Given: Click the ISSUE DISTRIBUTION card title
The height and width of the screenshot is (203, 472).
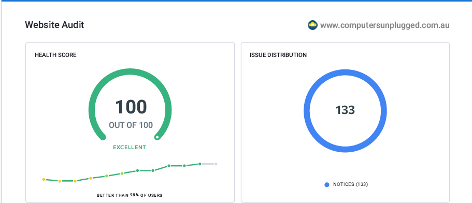Looking at the screenshot, I should pos(278,55).
